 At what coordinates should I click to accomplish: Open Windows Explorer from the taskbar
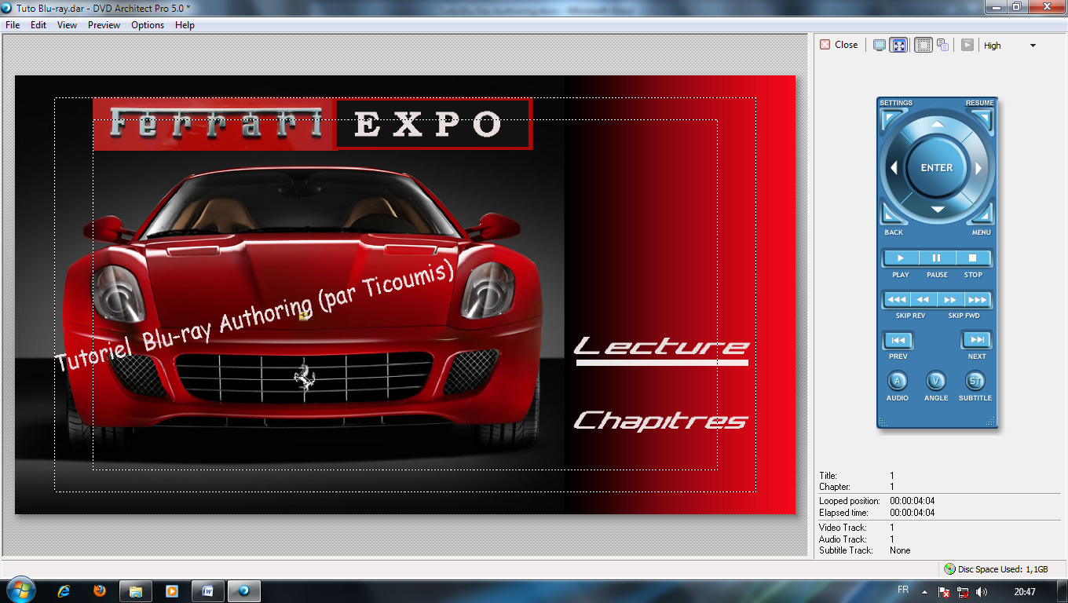pyautogui.click(x=135, y=591)
